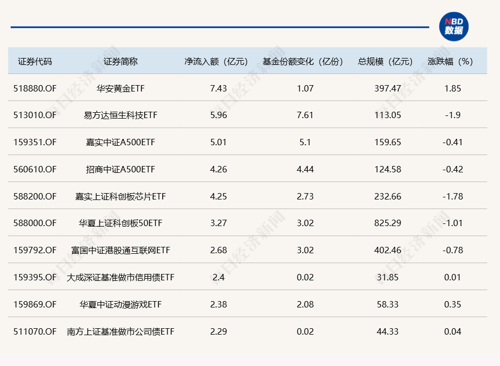Select 南方上证基准做市公司债ETF name cell
The height and width of the screenshot is (366, 500).
click(121, 331)
